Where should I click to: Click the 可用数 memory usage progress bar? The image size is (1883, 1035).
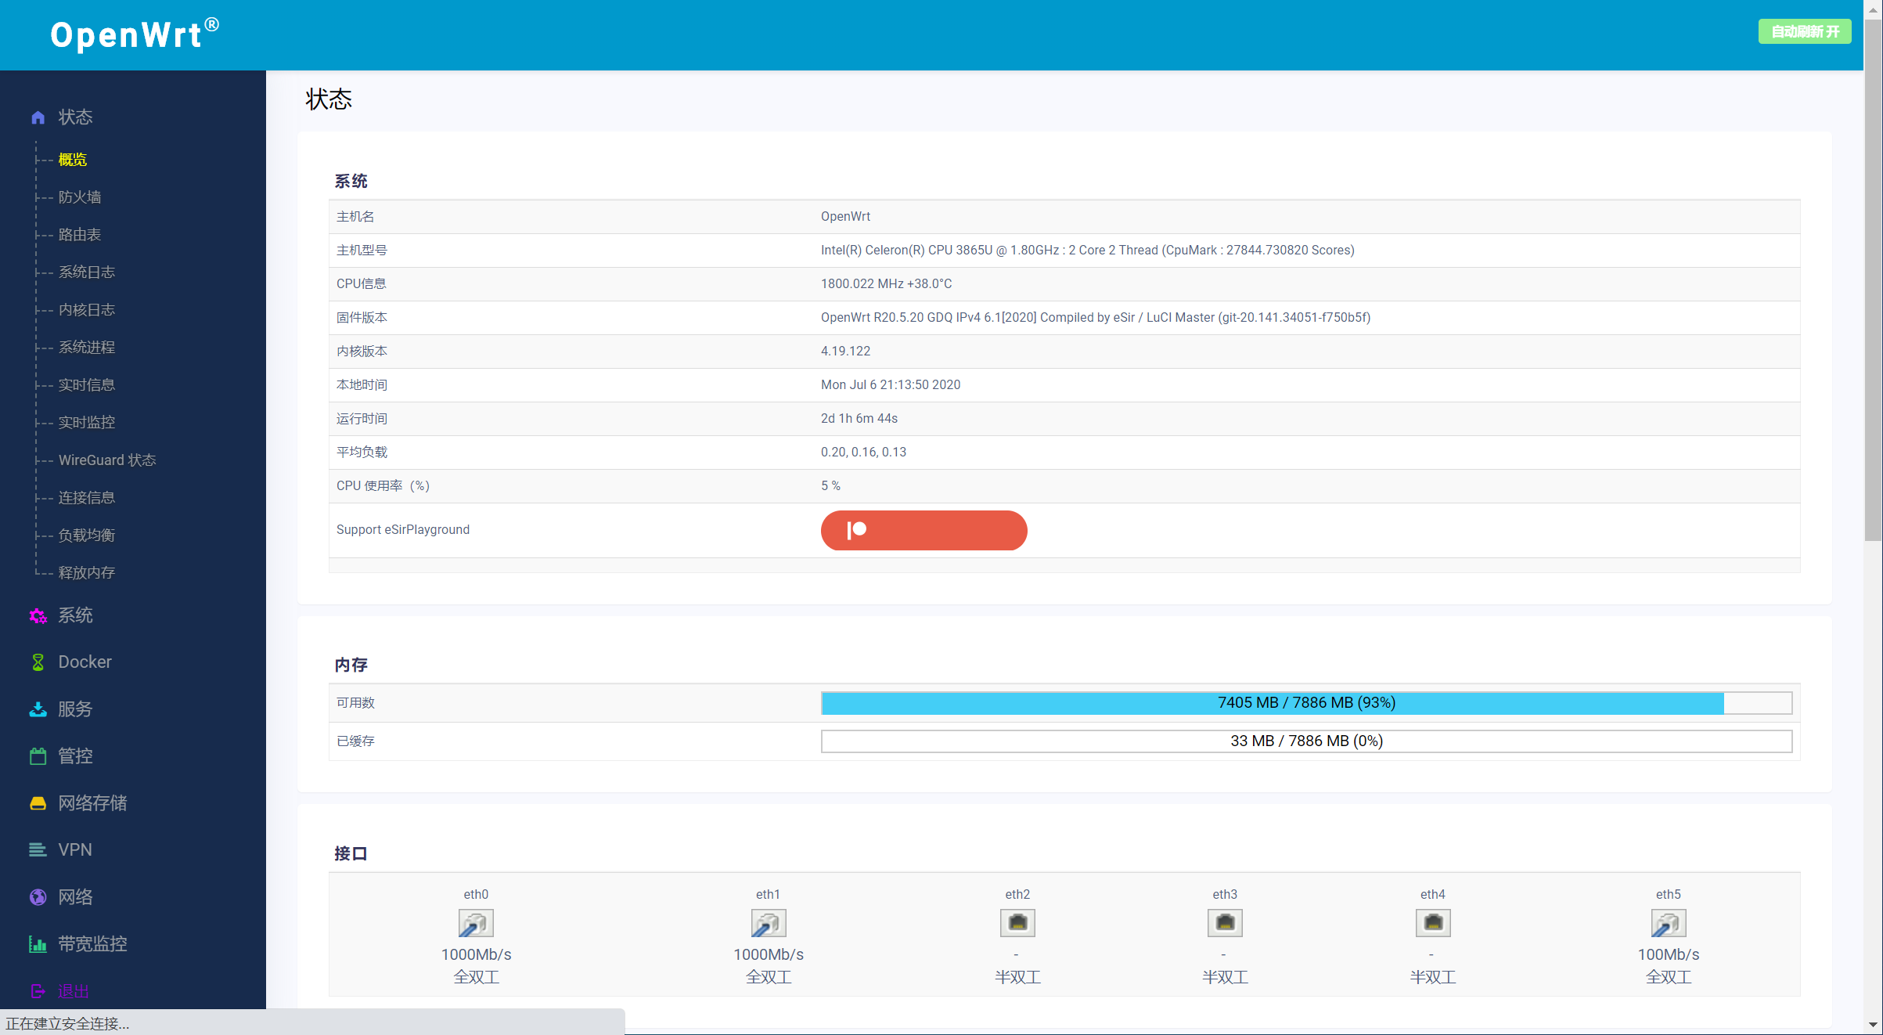1306,703
